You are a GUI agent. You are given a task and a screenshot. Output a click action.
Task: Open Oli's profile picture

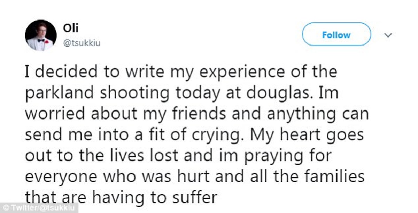[x=41, y=35]
